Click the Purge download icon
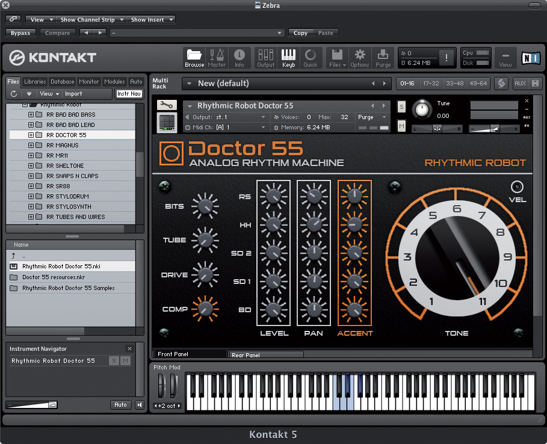Image resolution: width=547 pixels, height=444 pixels. coord(383,58)
